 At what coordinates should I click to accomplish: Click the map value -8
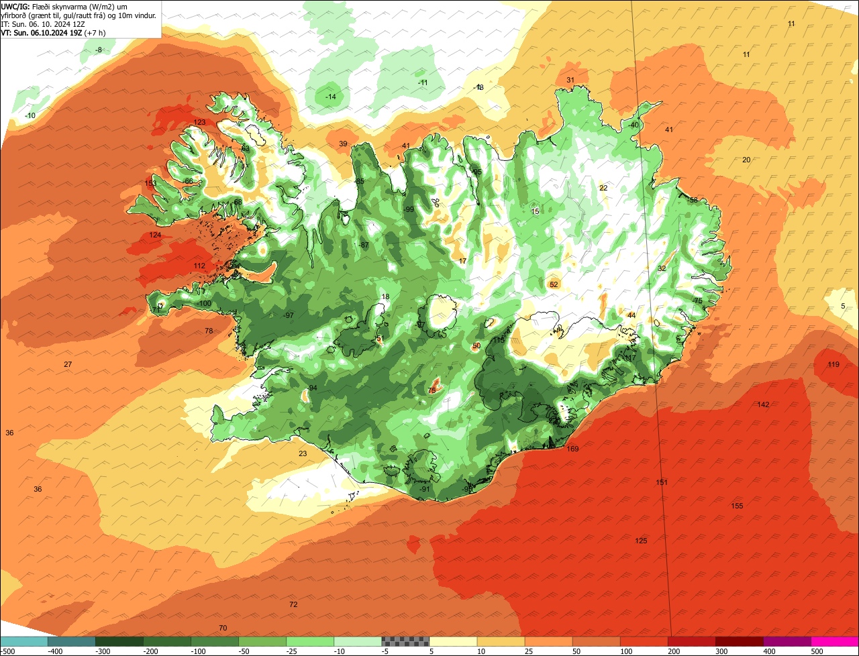tap(99, 50)
